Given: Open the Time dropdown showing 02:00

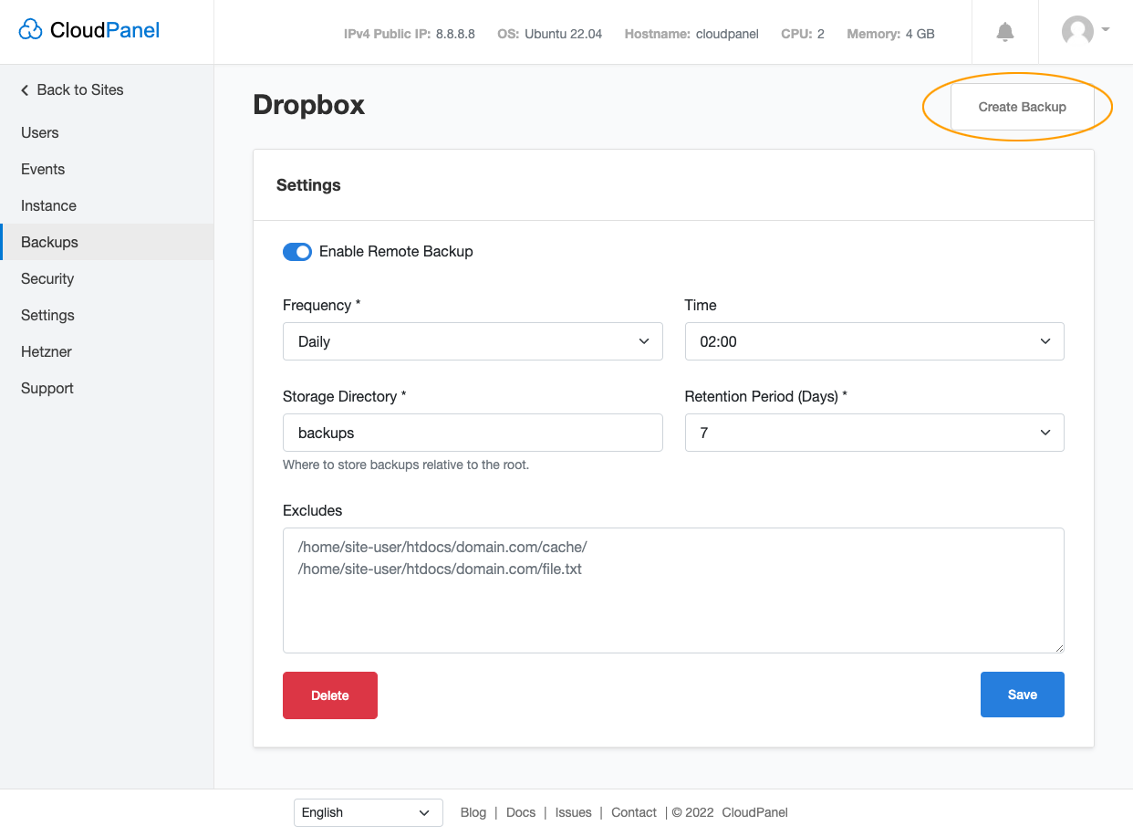Looking at the screenshot, I should click(874, 340).
